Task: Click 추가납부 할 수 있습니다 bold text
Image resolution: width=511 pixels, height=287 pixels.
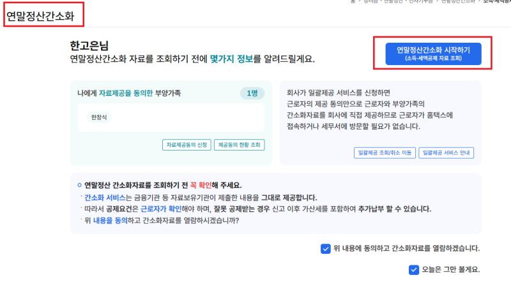Action: [x=395, y=209]
